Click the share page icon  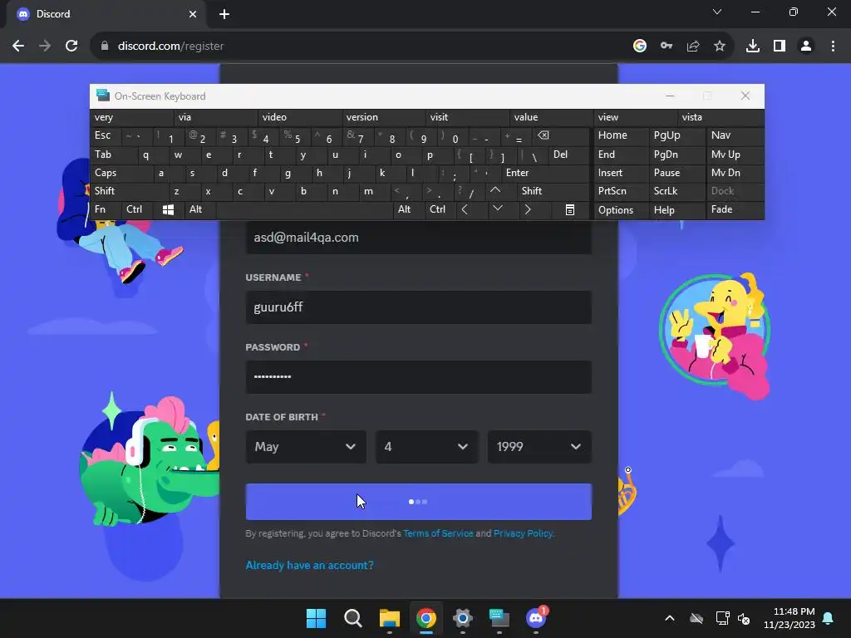point(692,47)
